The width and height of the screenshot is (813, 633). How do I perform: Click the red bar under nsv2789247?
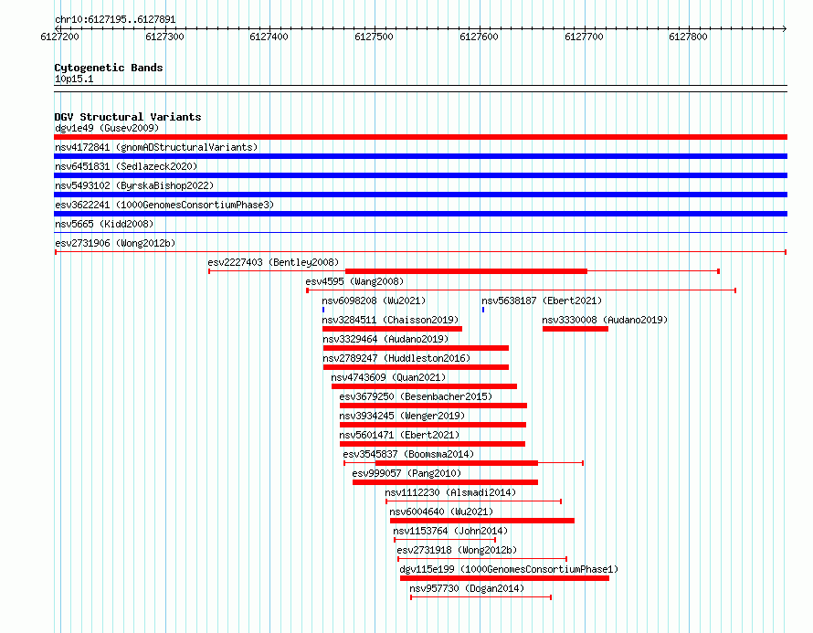[416, 367]
